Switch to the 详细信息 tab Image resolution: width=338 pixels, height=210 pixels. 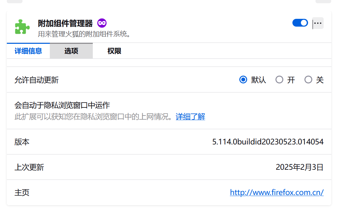pos(28,51)
